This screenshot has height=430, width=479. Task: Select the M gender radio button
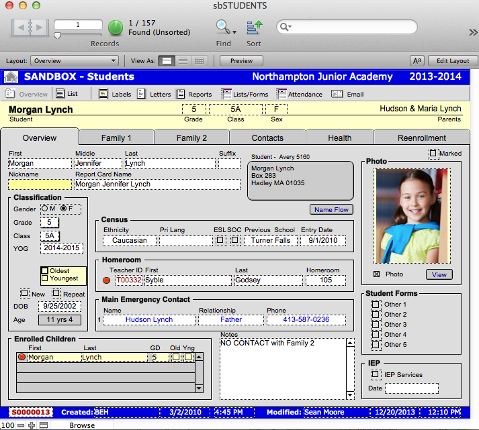(44, 209)
